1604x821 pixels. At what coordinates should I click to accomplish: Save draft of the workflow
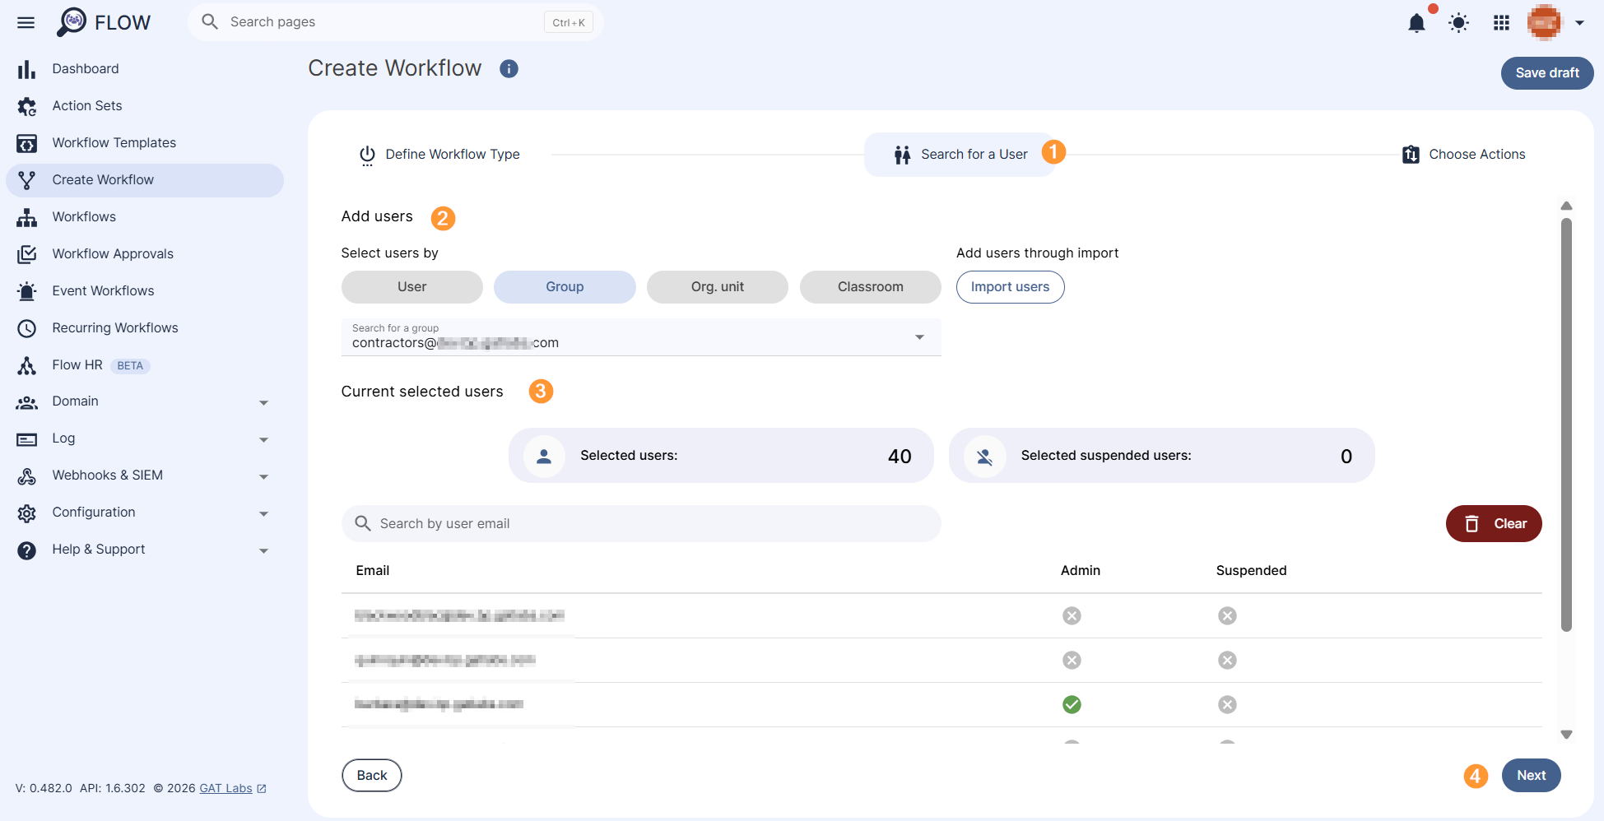tap(1546, 73)
